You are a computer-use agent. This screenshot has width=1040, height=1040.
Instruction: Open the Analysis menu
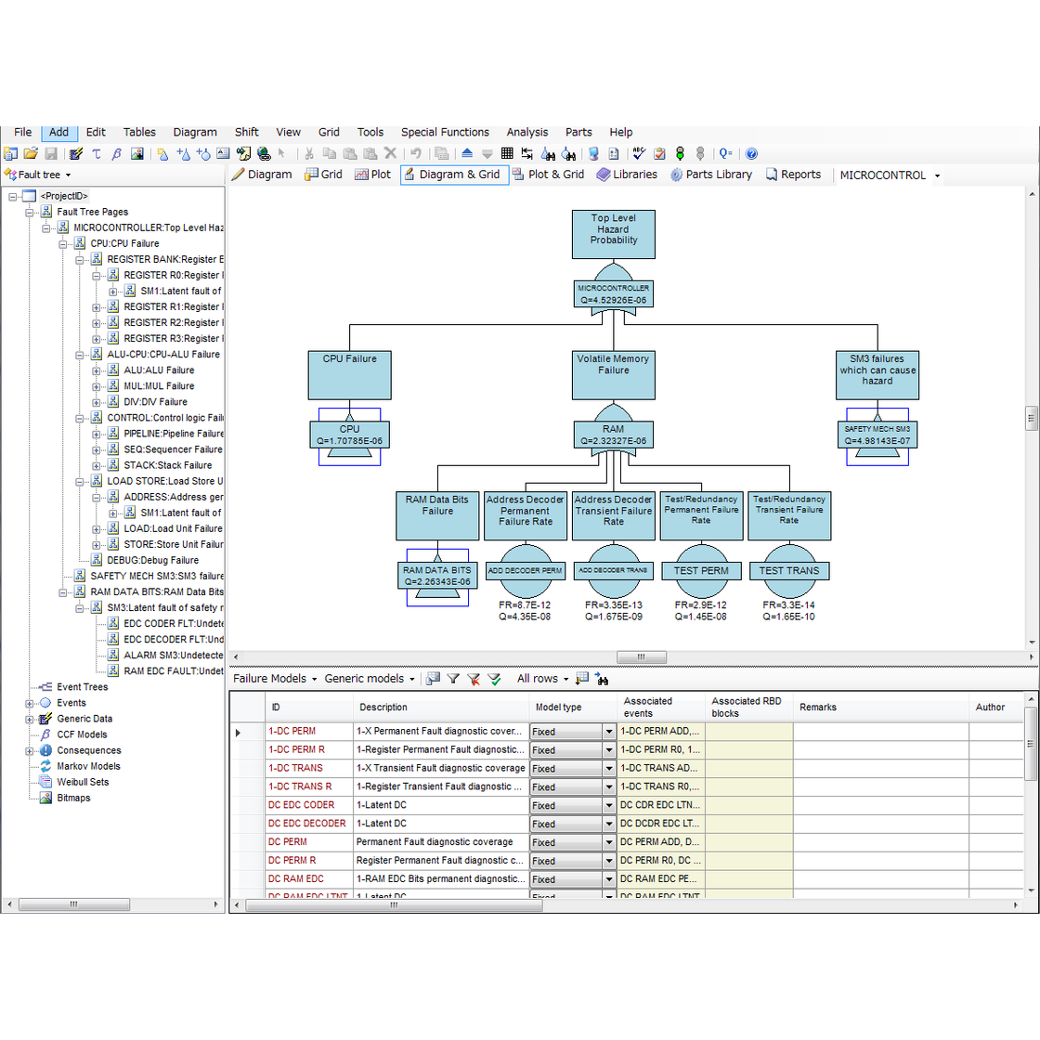tap(527, 132)
